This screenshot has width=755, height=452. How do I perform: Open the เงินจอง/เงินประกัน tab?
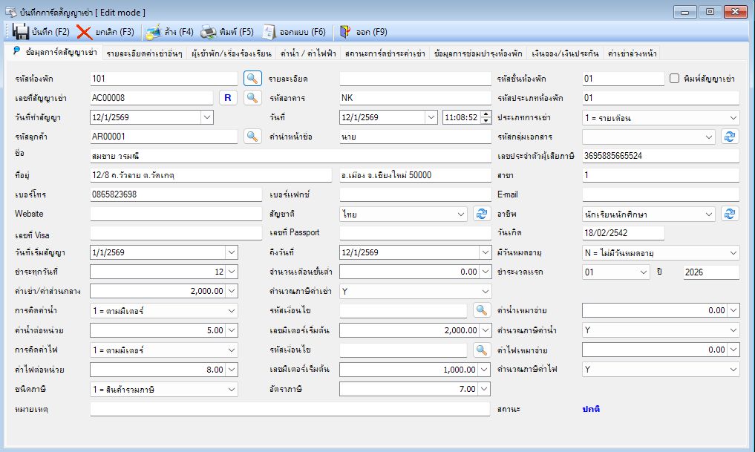[x=565, y=53]
